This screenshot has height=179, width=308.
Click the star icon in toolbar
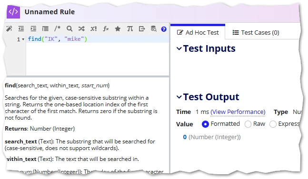118,29
